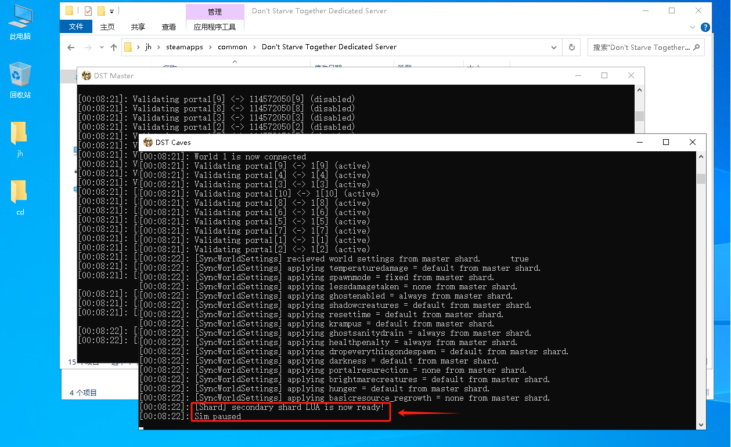
Task: Open the recent locations dropdown arrow
Action: (102, 48)
